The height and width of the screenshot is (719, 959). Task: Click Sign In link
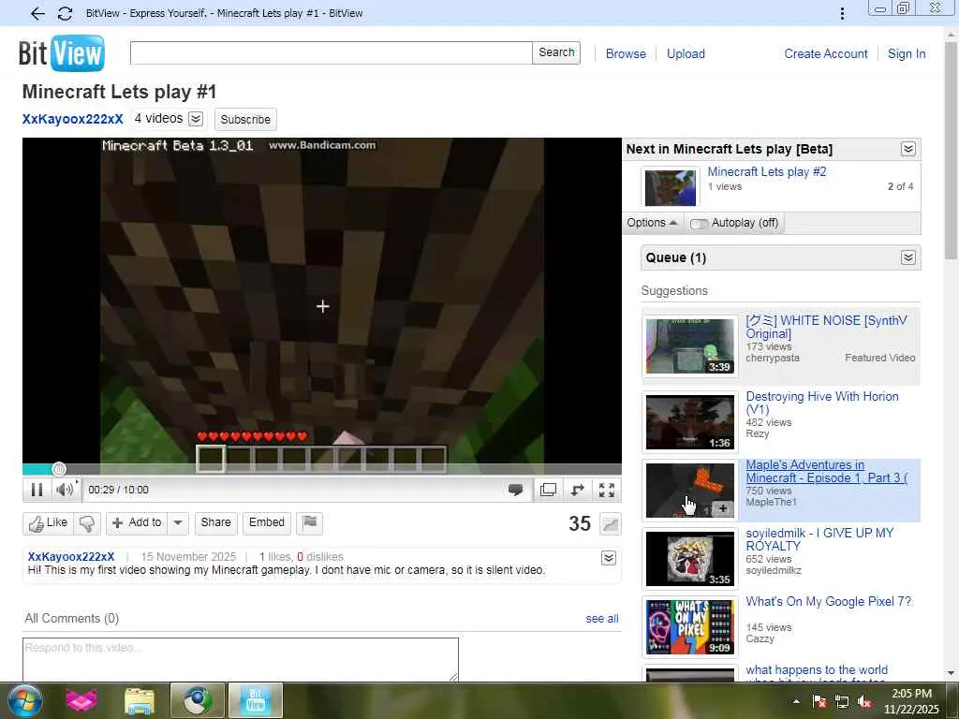pos(907,53)
